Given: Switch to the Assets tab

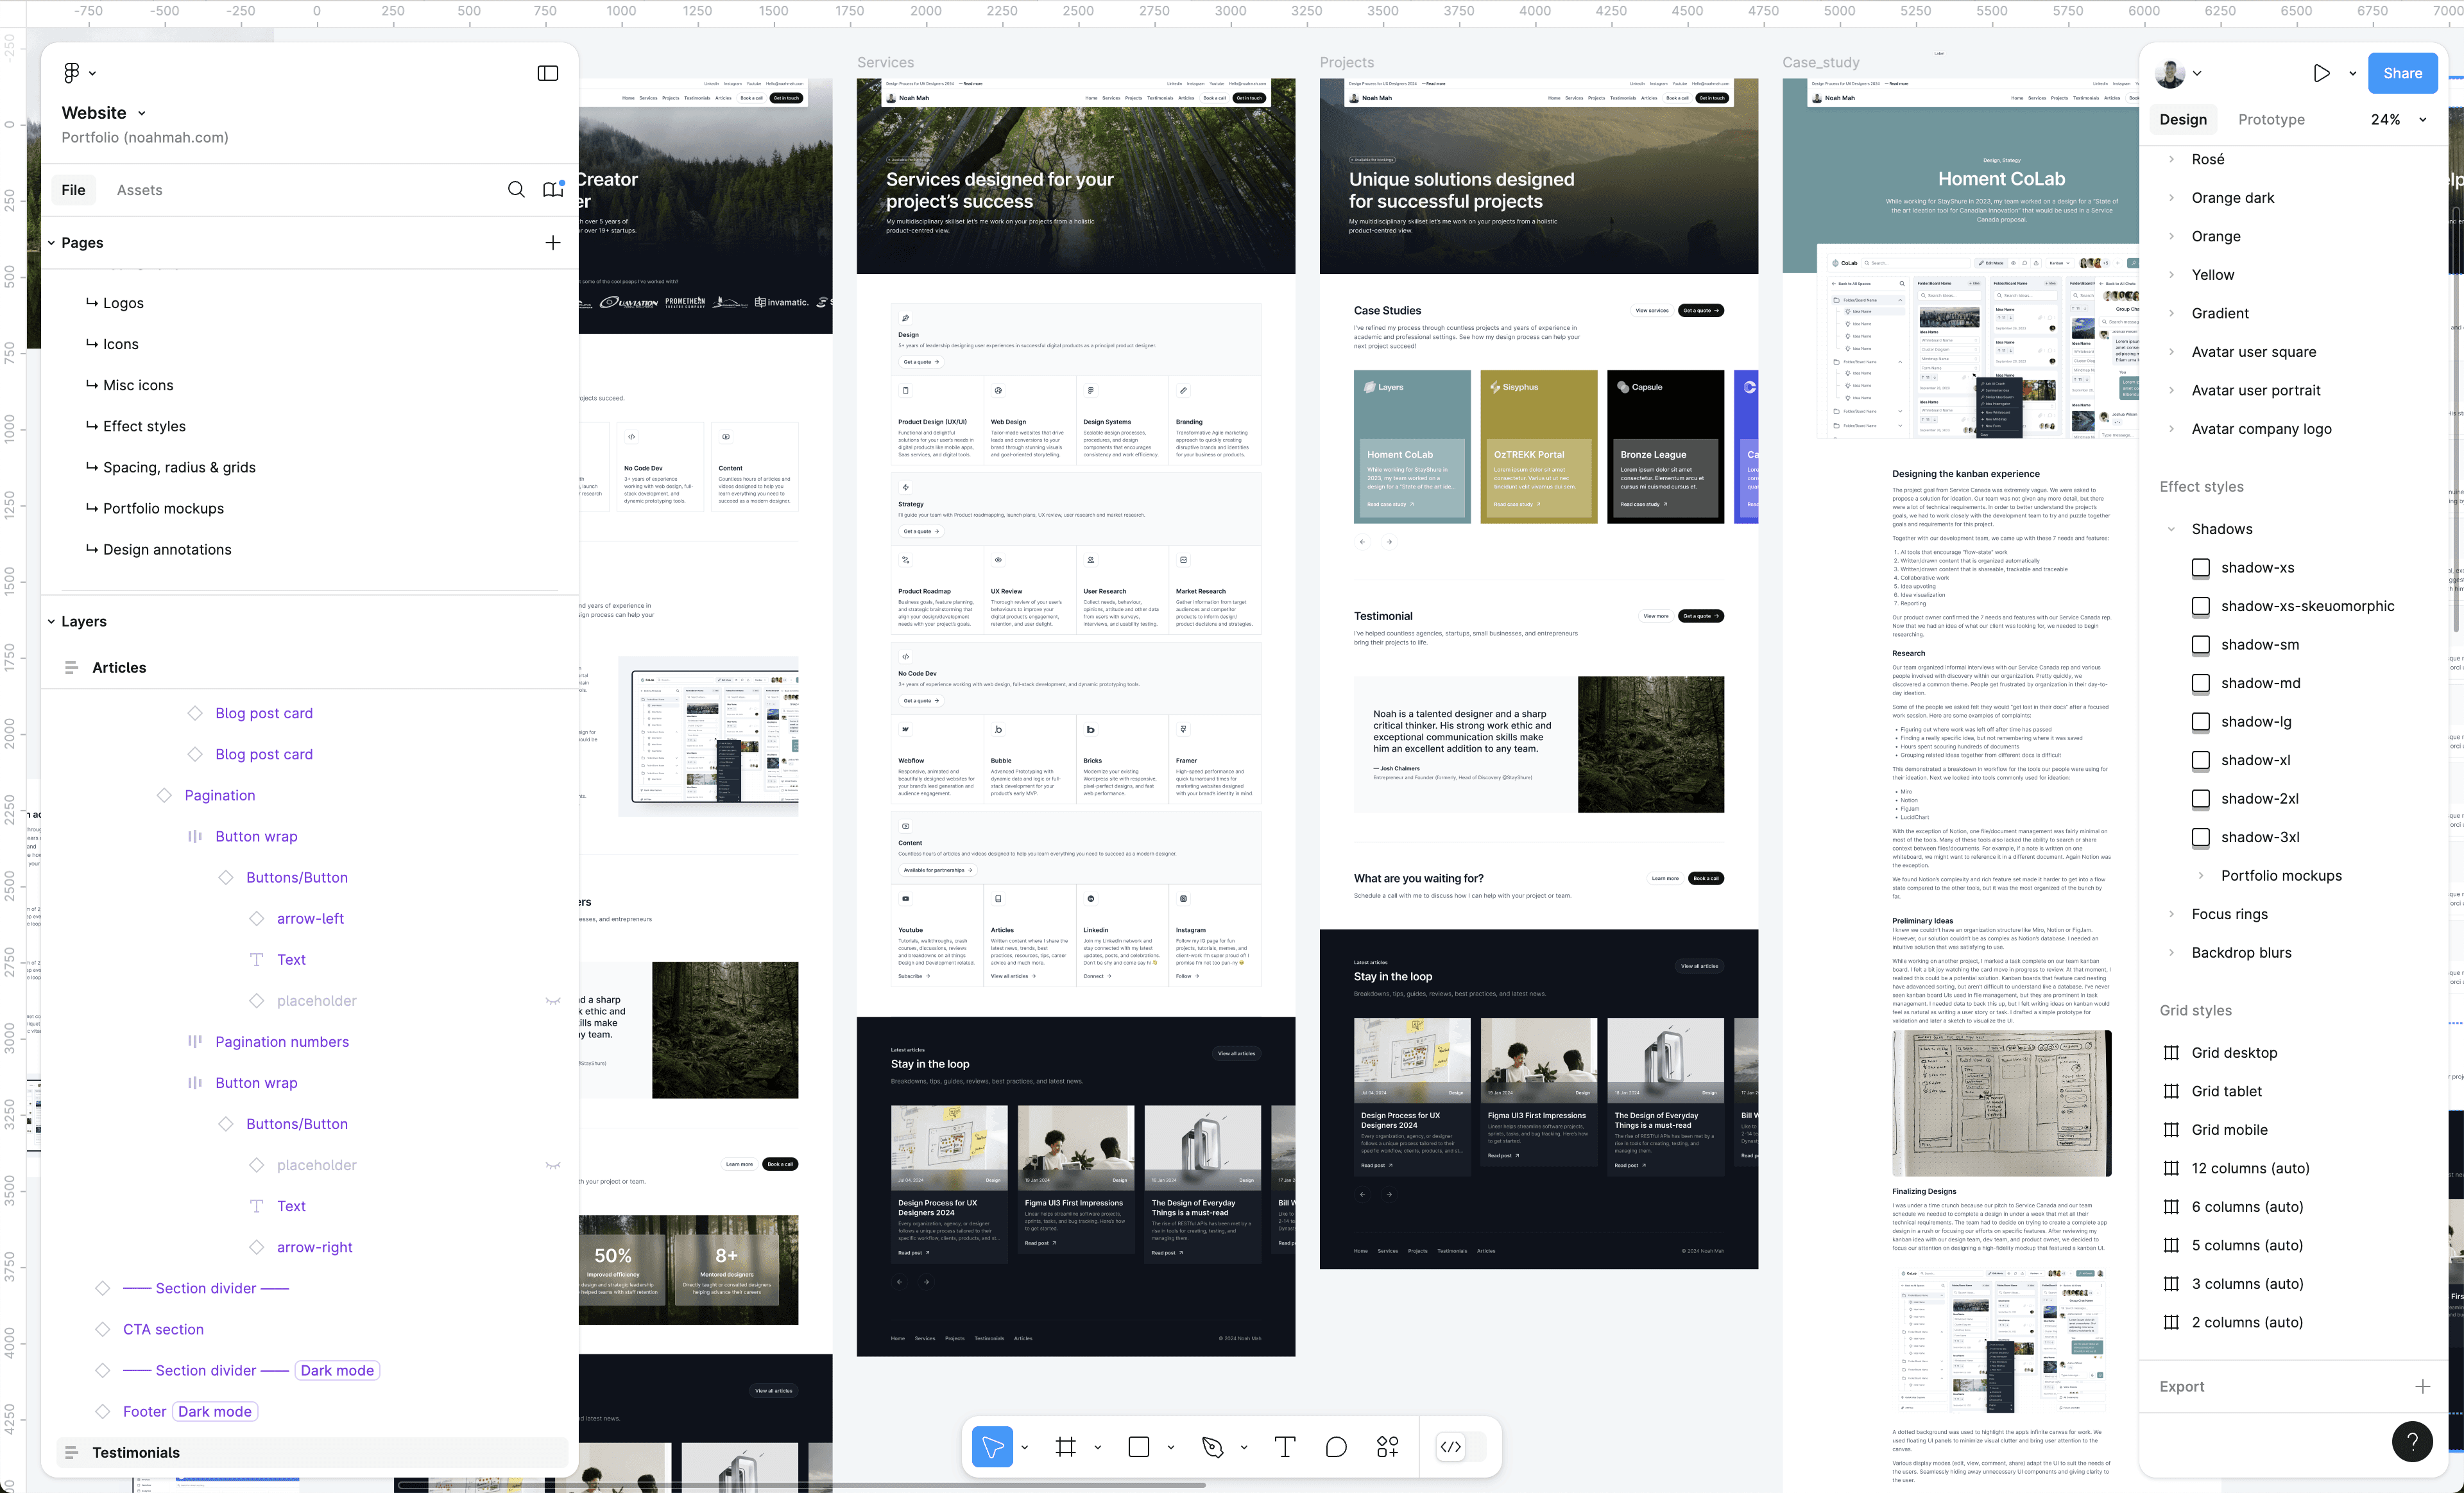Looking at the screenshot, I should click(x=139, y=190).
